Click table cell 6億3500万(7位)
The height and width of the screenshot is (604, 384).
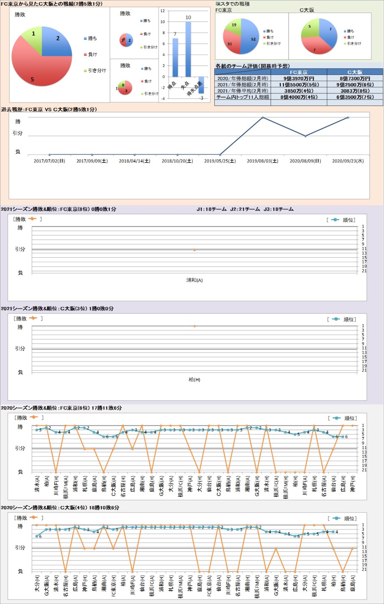[x=355, y=97]
